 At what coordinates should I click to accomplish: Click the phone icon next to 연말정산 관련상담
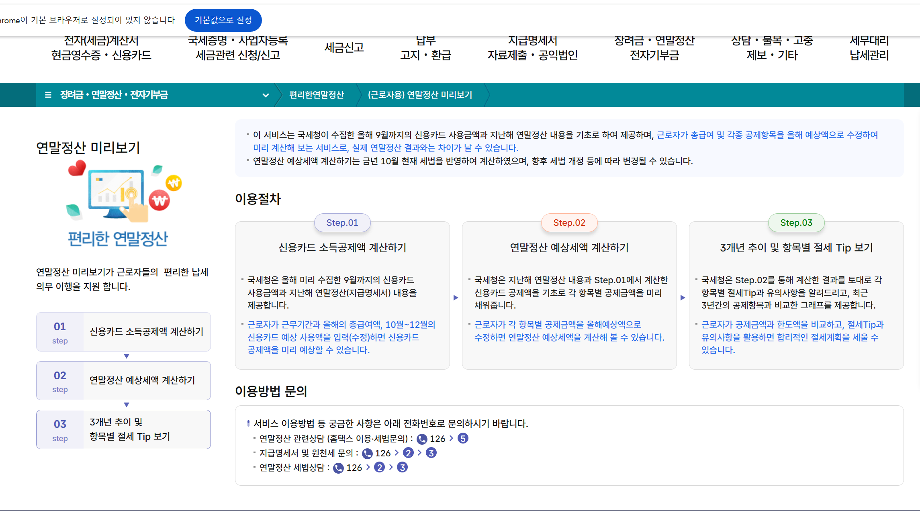point(423,439)
